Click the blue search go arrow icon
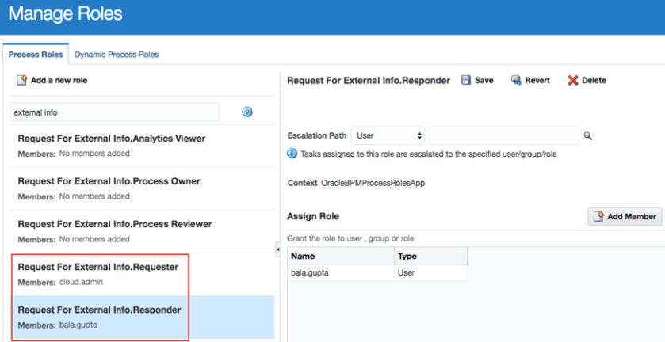The image size is (665, 342). tap(247, 112)
